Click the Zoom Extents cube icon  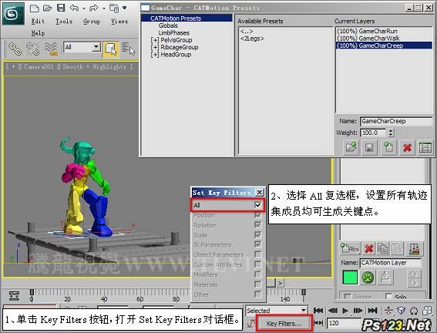(401, 310)
